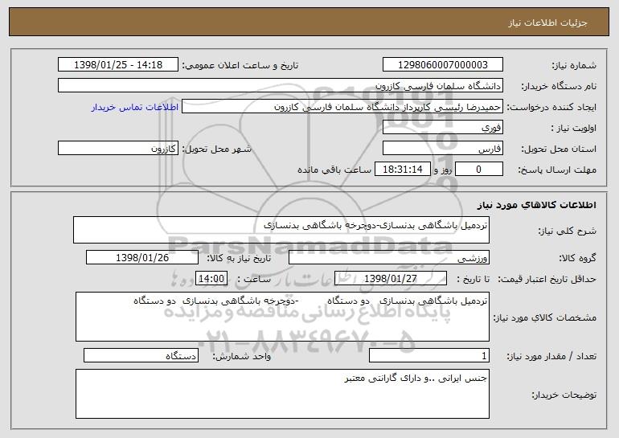Click the time field showing 14:00
This screenshot has width=619, height=438.
point(211,279)
